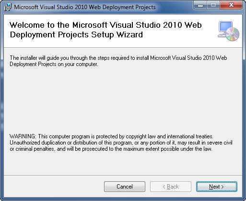Image resolution: width=246 pixels, height=201 pixels.
Task: Close the Web Deployment Projects installer
Action: click(231, 5)
